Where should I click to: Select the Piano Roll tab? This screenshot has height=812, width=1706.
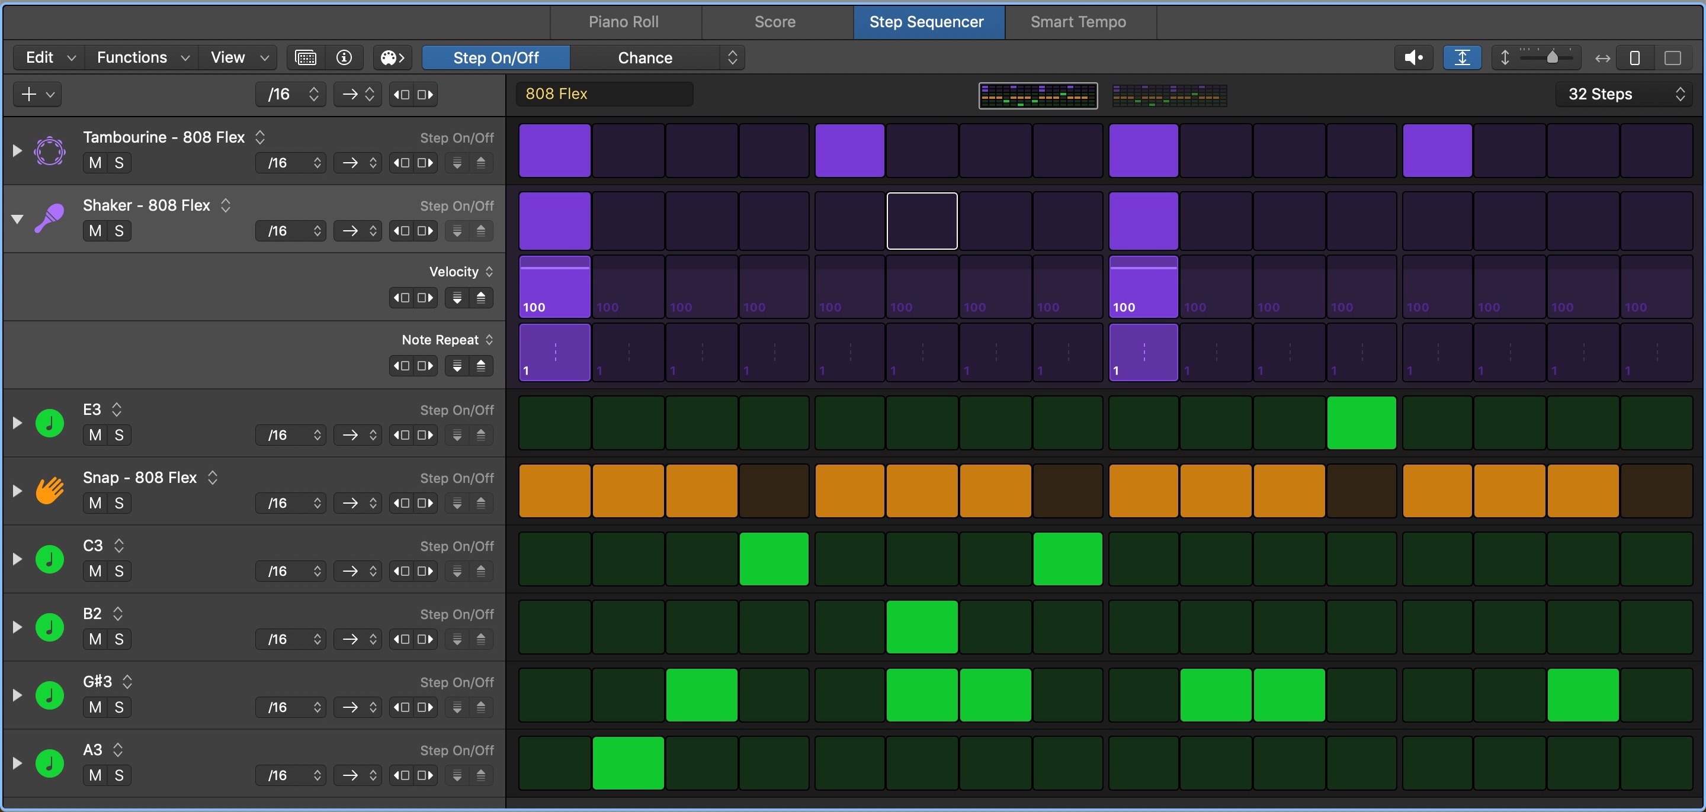pos(623,20)
